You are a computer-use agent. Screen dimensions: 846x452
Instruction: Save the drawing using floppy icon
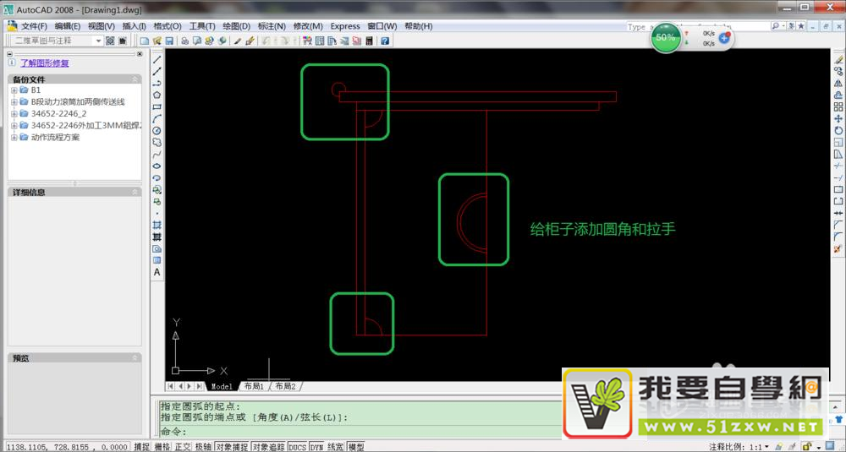[x=169, y=41]
